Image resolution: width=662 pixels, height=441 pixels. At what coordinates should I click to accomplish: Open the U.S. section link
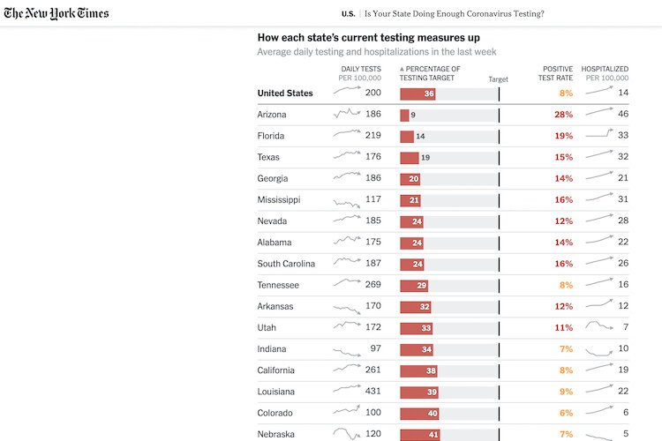[348, 14]
